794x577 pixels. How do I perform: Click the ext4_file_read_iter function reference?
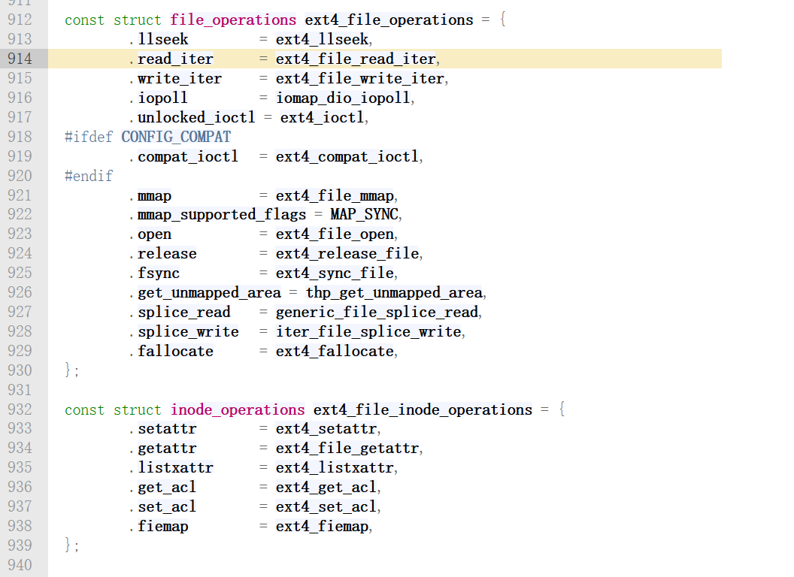pyautogui.click(x=356, y=59)
